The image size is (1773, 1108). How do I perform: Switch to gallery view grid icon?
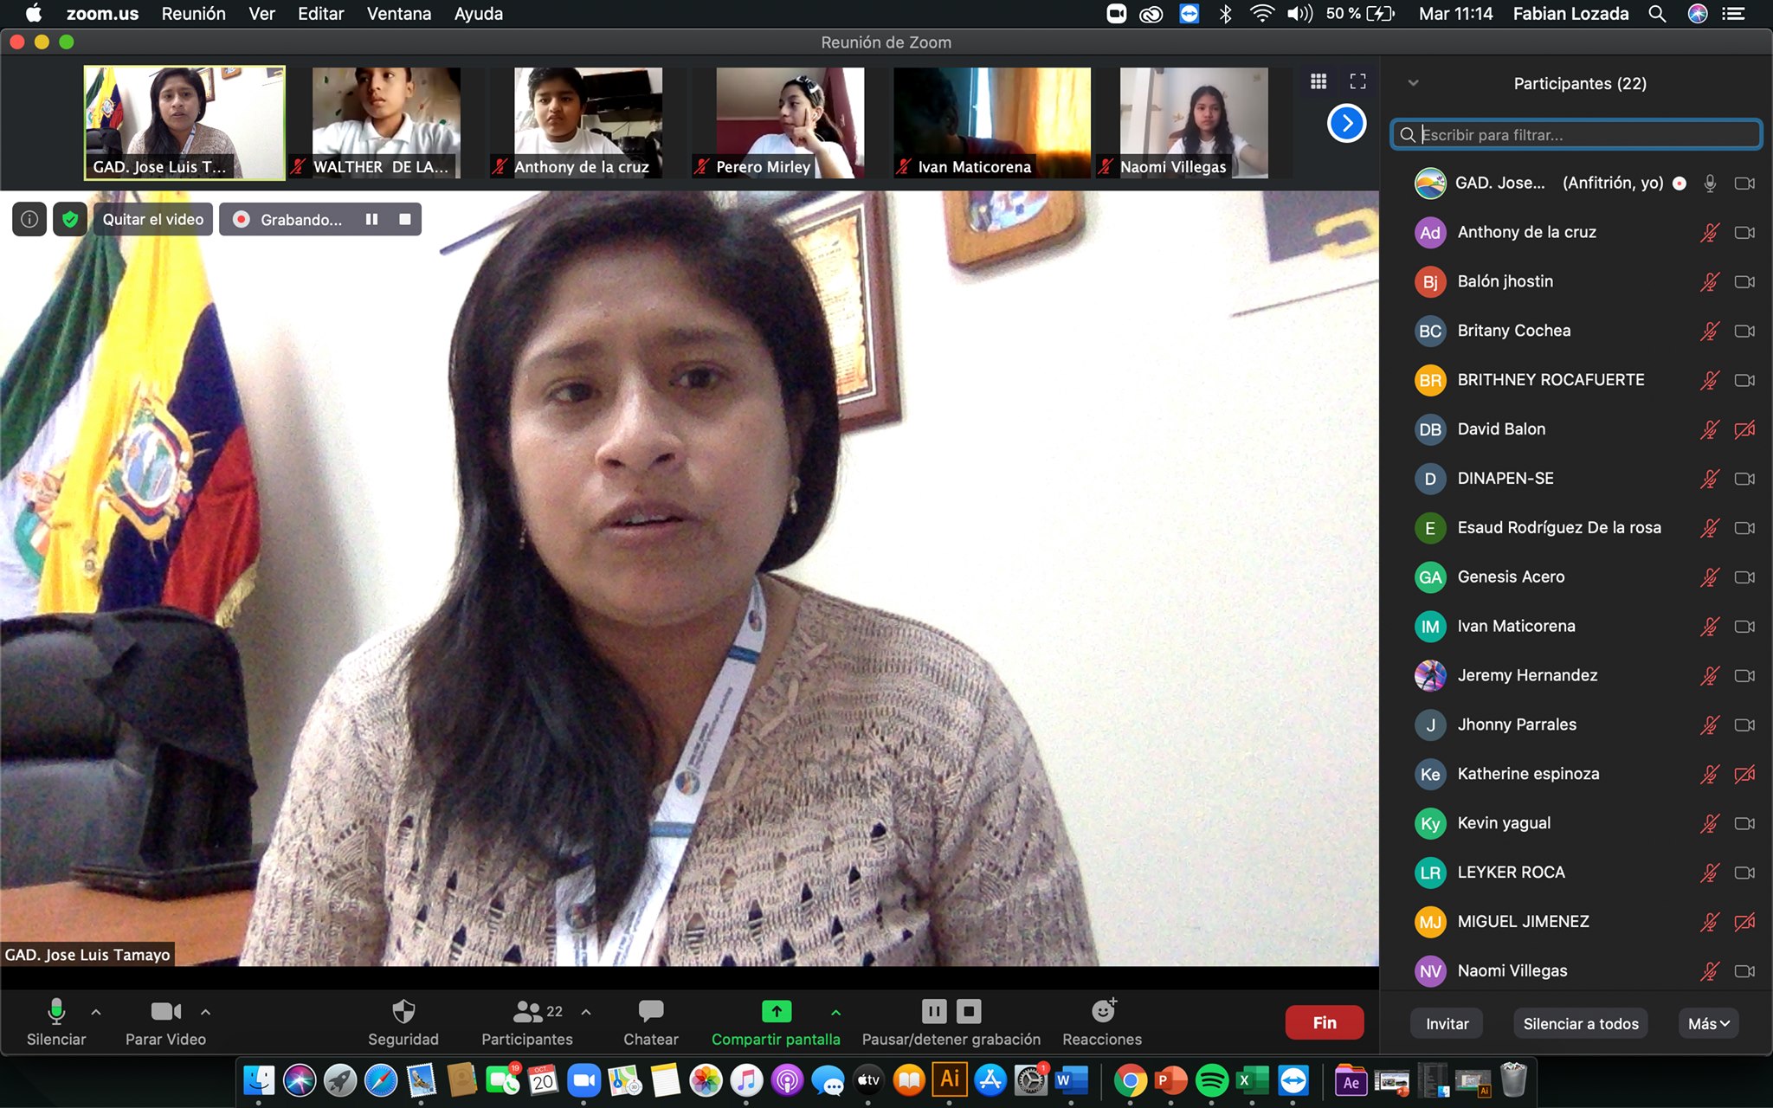pos(1318,81)
